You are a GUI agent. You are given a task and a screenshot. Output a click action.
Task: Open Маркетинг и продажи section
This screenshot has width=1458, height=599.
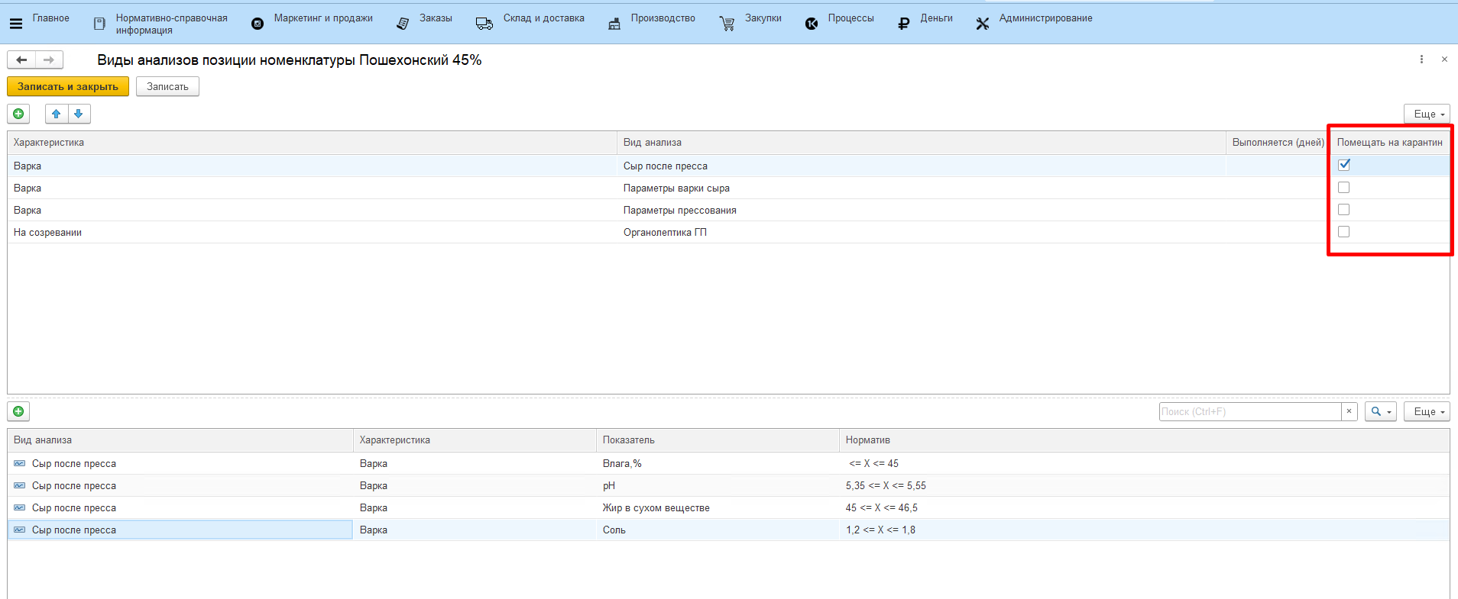click(323, 18)
